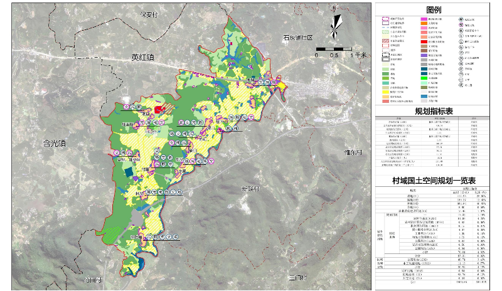The image size is (502, 291).
Task: Click the 规划指标表 table heading
Action: coord(434,111)
